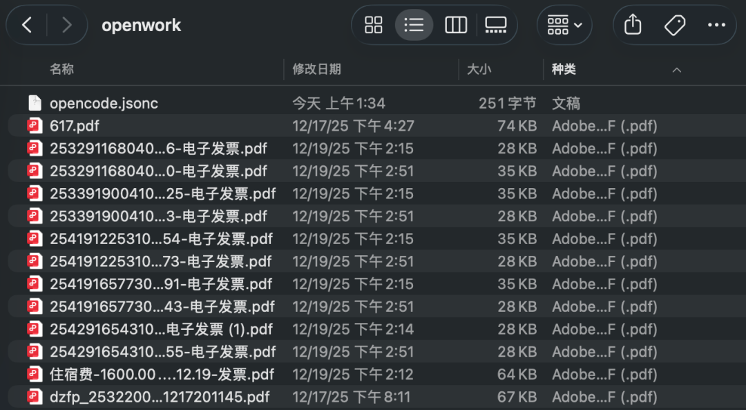Select the list view button
Viewport: 746px width, 410px height.
[x=414, y=26]
